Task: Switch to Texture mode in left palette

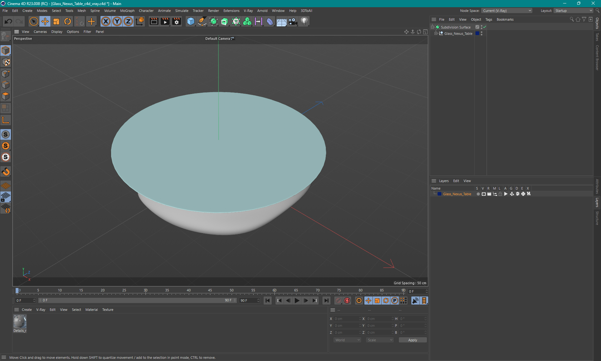Action: [x=6, y=62]
